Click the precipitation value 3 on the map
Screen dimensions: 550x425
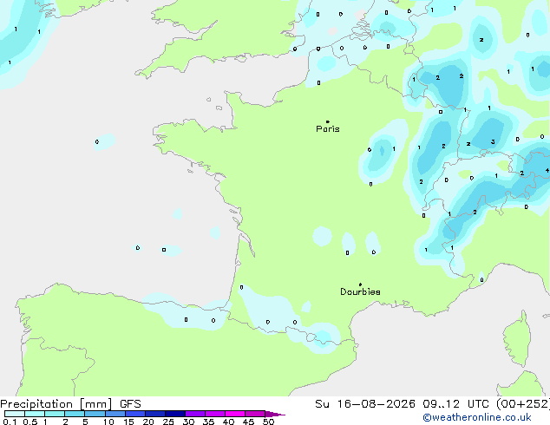493,141
